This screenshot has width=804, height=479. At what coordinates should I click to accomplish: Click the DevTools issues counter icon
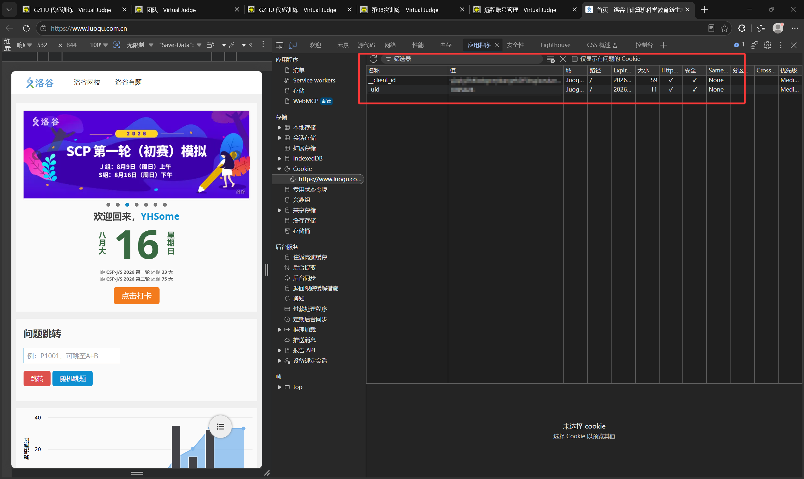[x=739, y=45]
